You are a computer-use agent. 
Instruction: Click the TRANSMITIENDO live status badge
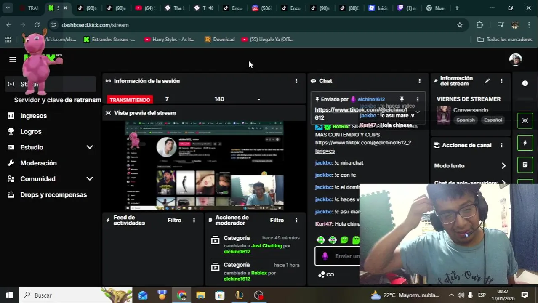point(130,100)
